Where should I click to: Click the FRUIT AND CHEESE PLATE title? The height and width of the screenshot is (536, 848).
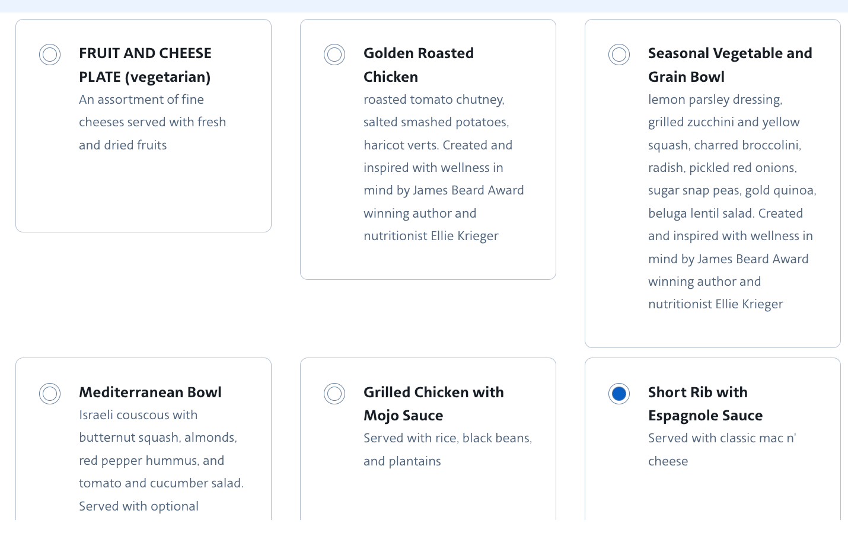(x=145, y=65)
